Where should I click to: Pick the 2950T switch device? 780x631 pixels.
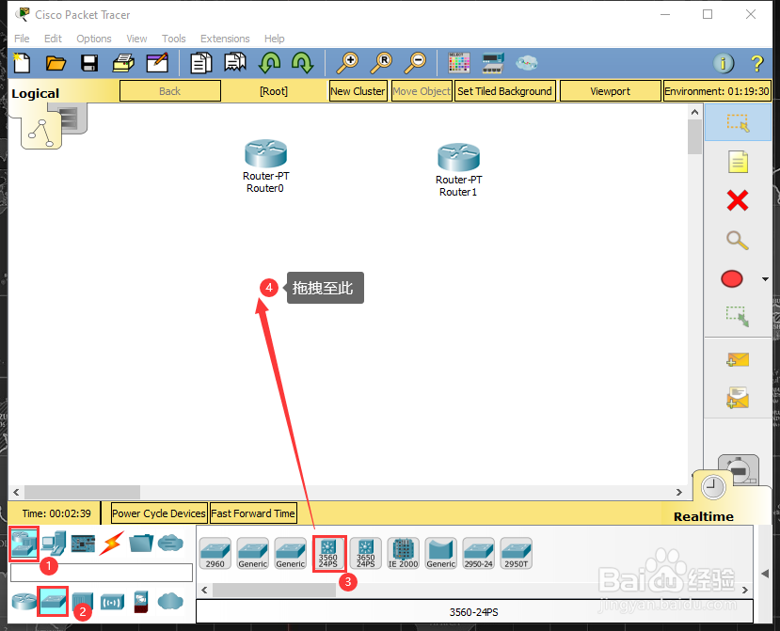click(517, 553)
